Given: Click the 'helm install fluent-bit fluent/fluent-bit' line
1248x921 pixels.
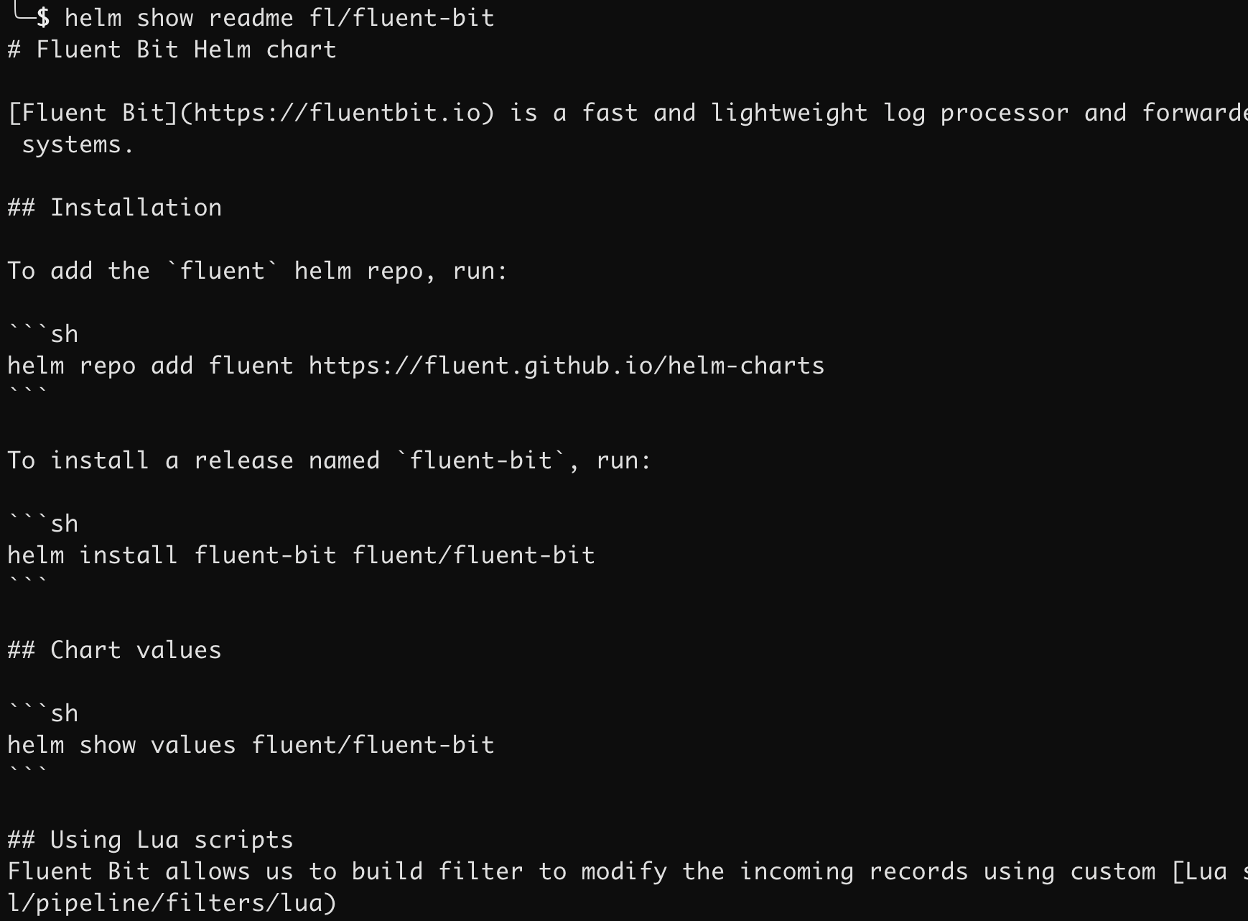Looking at the screenshot, I should pos(302,556).
